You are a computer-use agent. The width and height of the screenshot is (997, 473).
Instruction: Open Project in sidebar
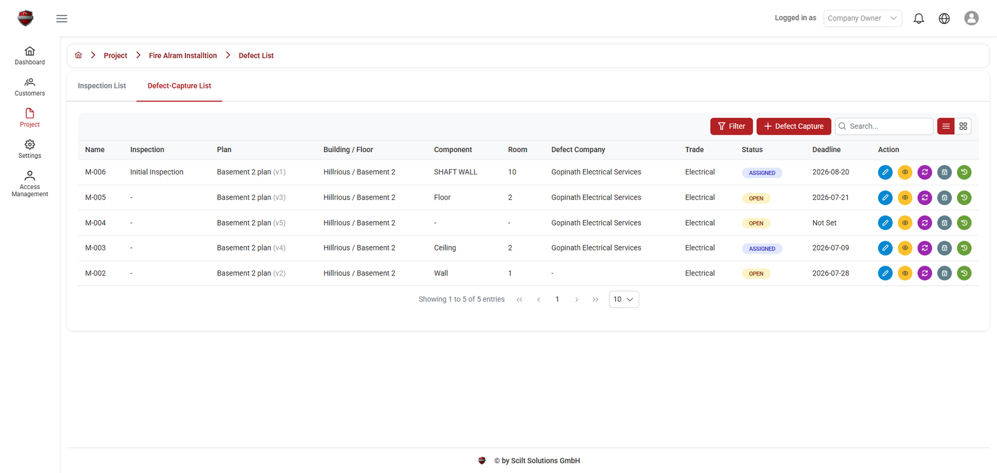[x=30, y=118]
